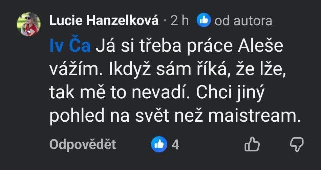Open Lucie Hanzelková's profile picture

point(28,24)
